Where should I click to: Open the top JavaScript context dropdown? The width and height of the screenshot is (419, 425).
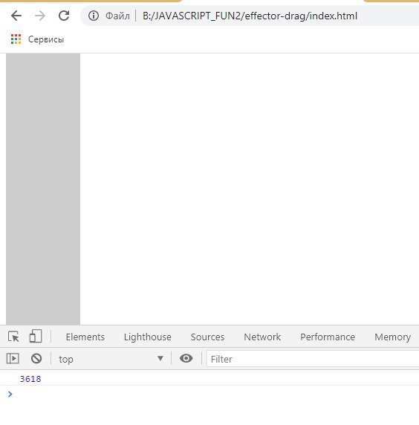pyautogui.click(x=111, y=359)
